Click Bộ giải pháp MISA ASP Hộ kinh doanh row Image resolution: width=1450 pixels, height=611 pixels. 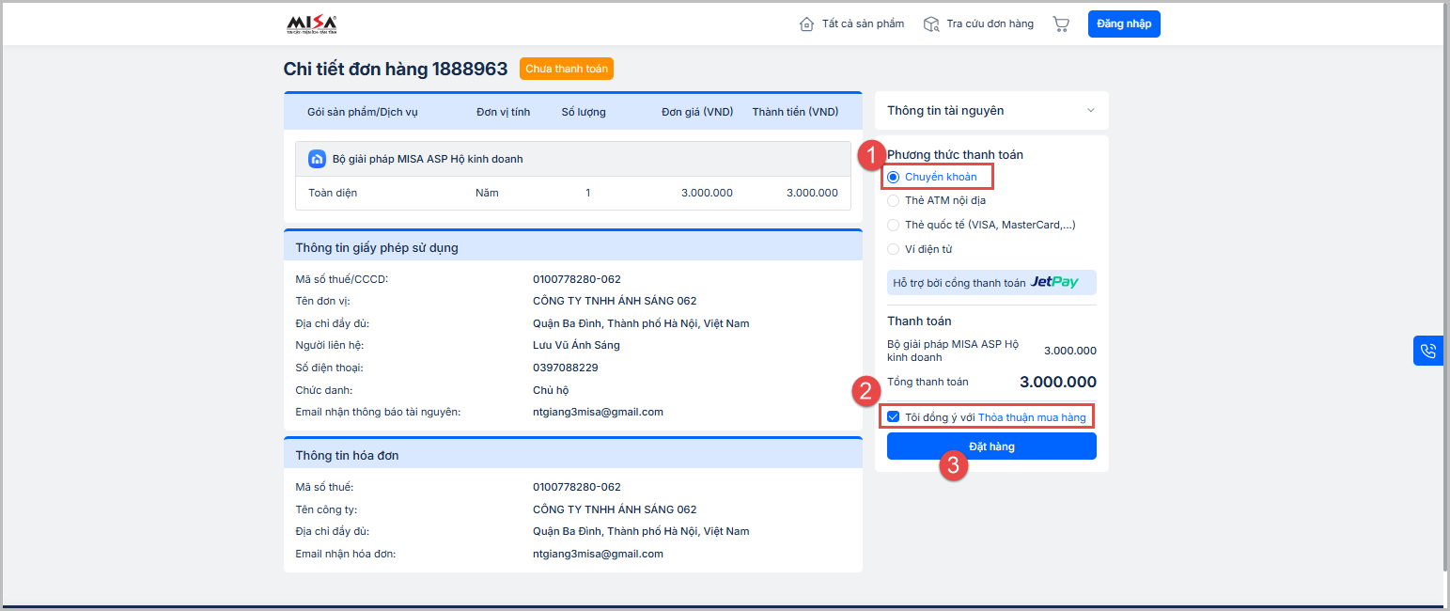click(573, 159)
